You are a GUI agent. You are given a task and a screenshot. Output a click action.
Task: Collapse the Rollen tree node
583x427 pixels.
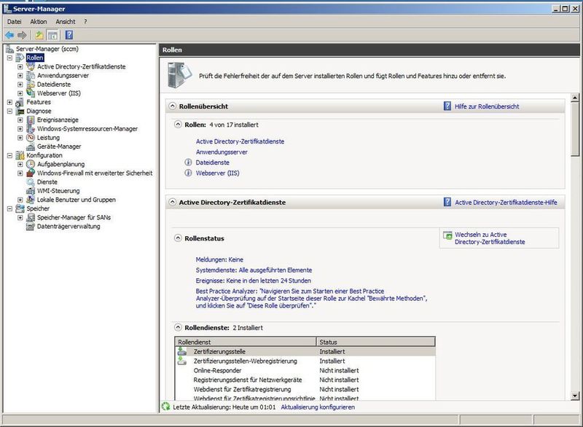click(x=9, y=58)
